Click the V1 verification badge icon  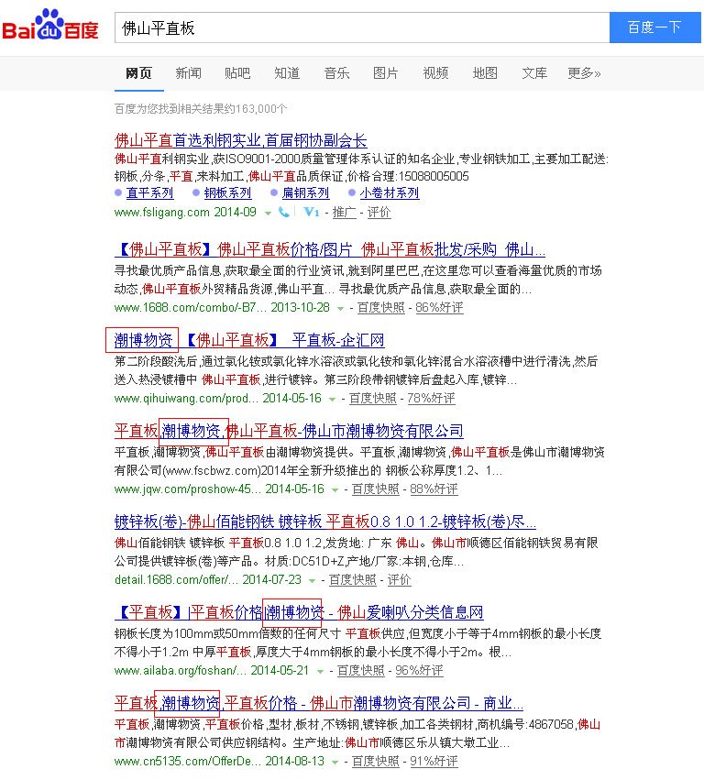point(311,213)
